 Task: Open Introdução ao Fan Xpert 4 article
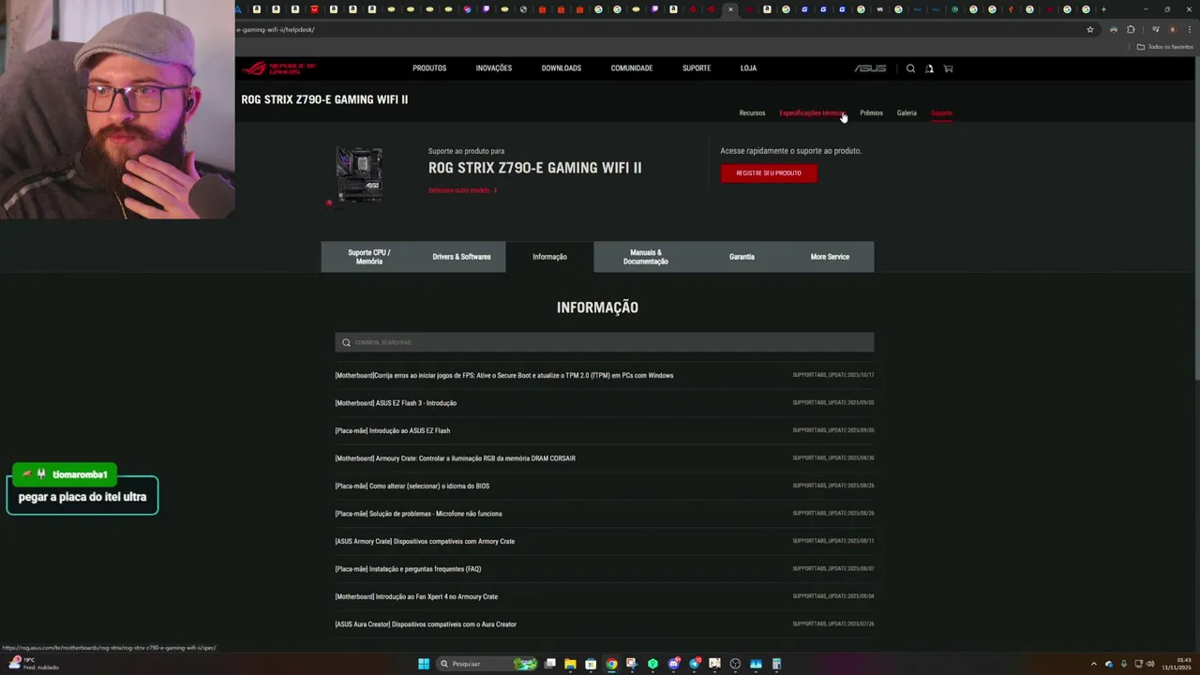[416, 597]
